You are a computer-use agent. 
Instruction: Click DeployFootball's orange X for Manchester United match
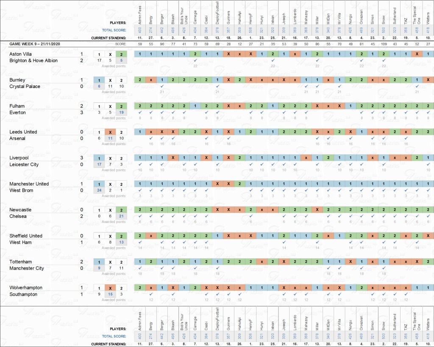click(217, 184)
